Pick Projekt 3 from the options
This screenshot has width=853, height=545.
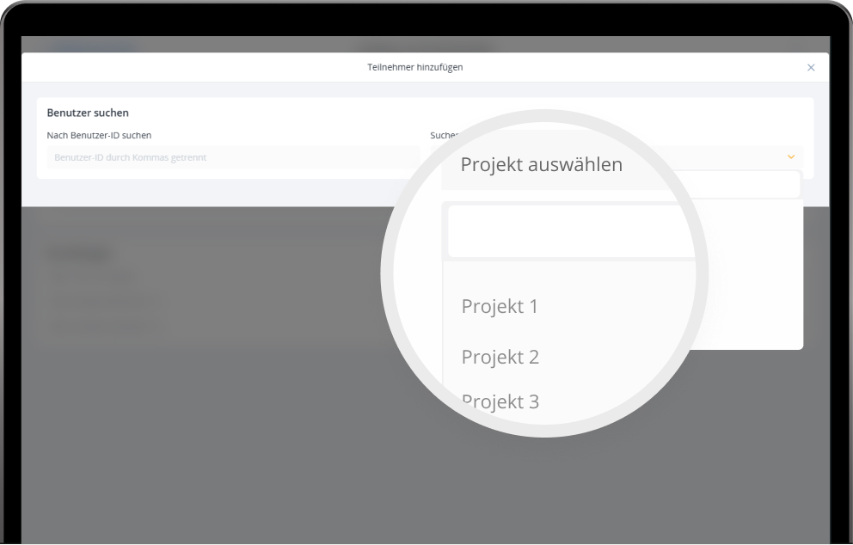[500, 401]
